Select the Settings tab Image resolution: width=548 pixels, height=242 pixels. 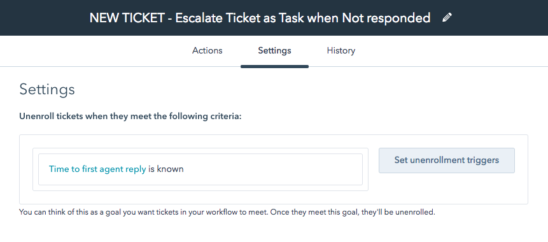[274, 51]
